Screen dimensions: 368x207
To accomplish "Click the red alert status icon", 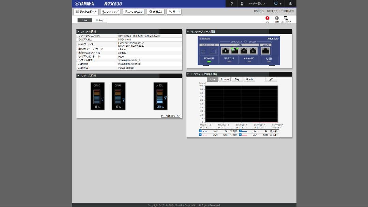I will [267, 19].
